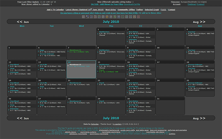Open the portfolio footer link
This screenshot has height=139, width=222.
(172, 134)
